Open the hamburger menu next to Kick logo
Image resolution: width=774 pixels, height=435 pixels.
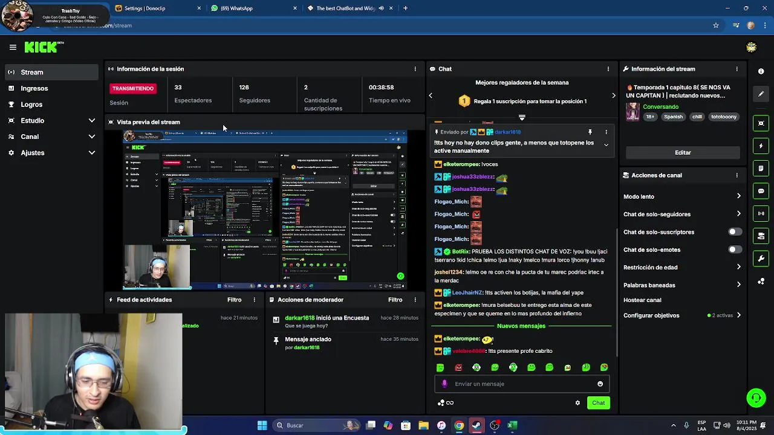click(13, 47)
